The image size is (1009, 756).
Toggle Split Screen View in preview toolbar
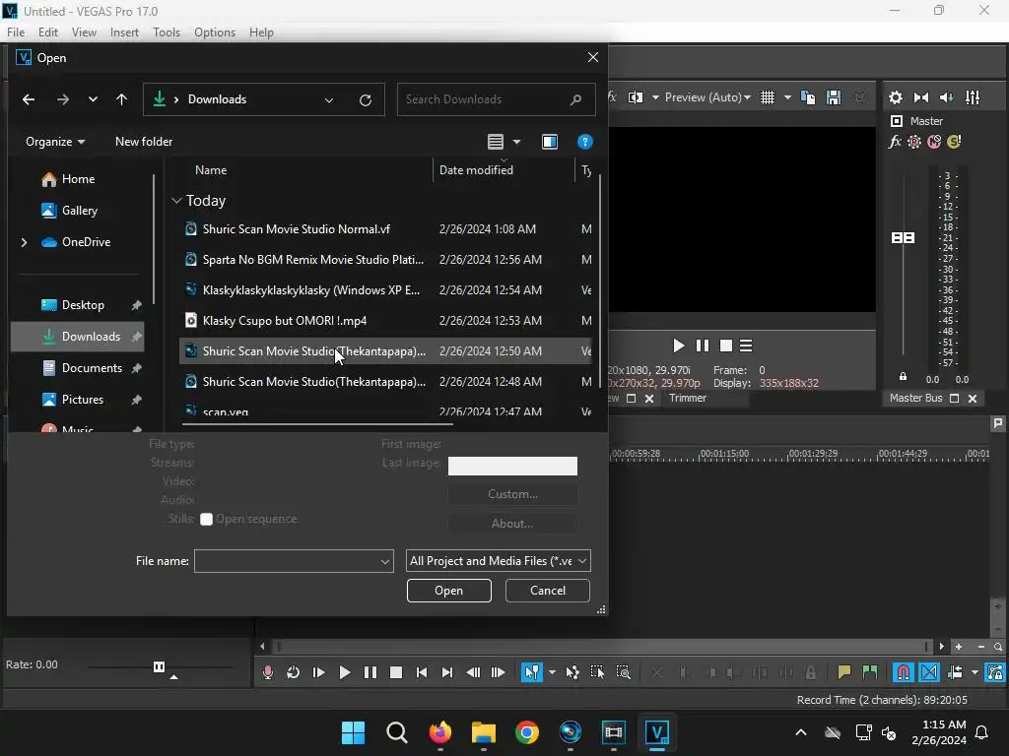pyautogui.click(x=636, y=97)
